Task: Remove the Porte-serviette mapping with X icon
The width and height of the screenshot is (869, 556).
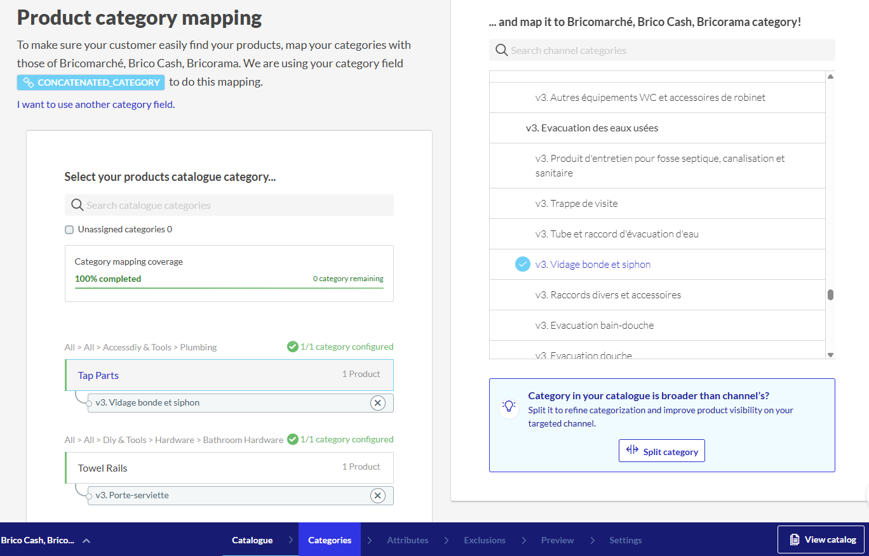Action: tap(378, 496)
